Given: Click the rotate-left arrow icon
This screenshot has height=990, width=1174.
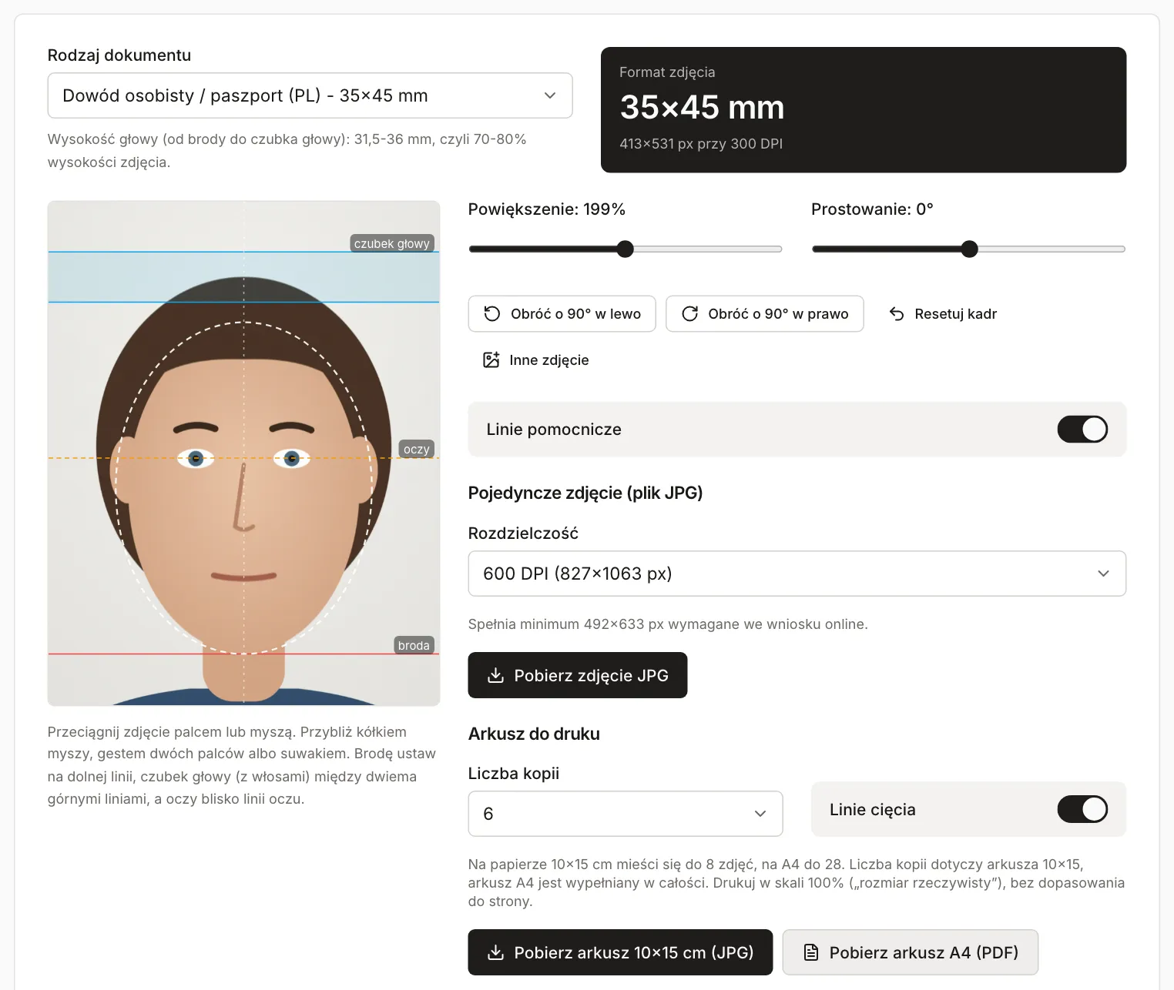Looking at the screenshot, I should 491,313.
